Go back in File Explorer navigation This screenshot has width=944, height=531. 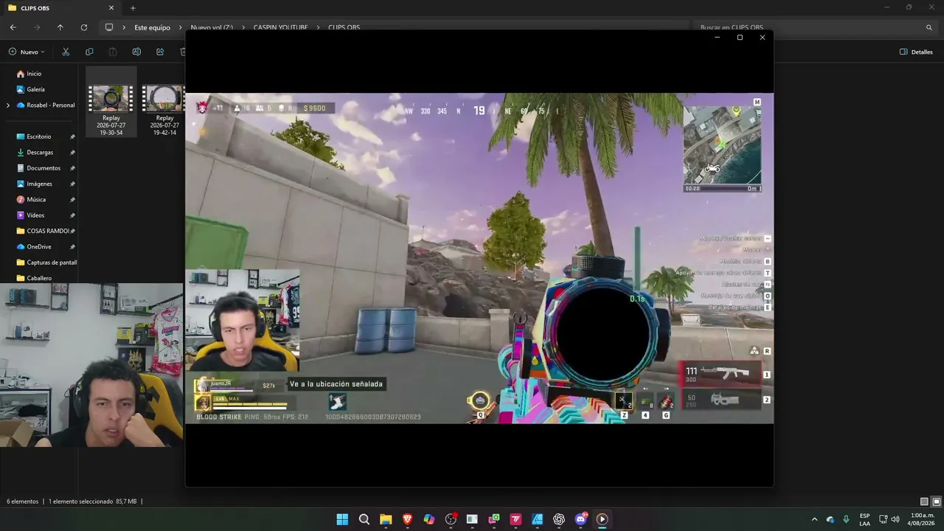pyautogui.click(x=13, y=27)
